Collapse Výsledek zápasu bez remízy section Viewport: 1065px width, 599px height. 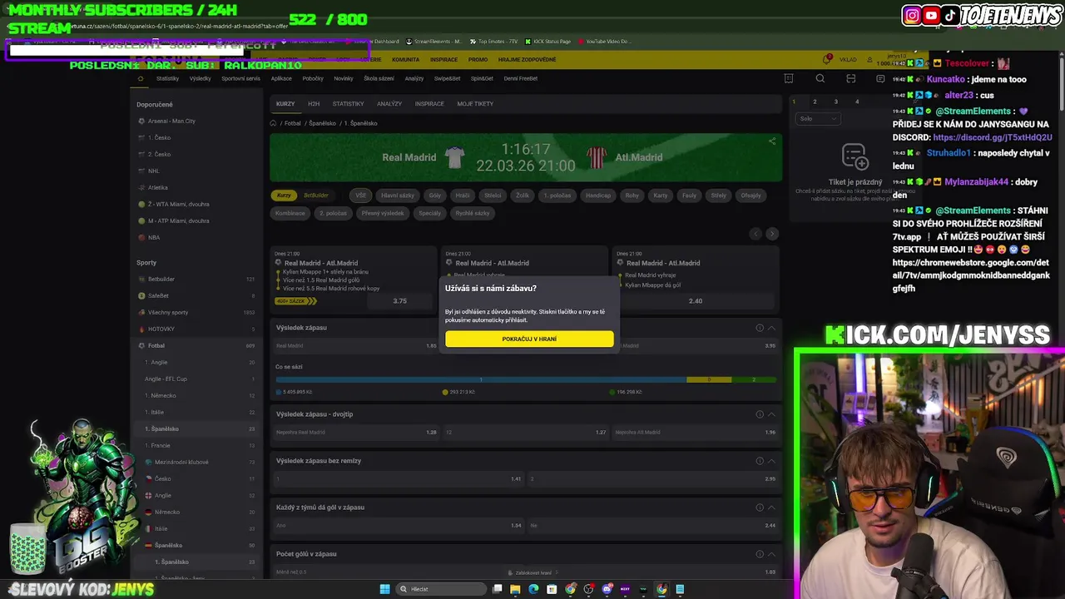click(x=772, y=461)
